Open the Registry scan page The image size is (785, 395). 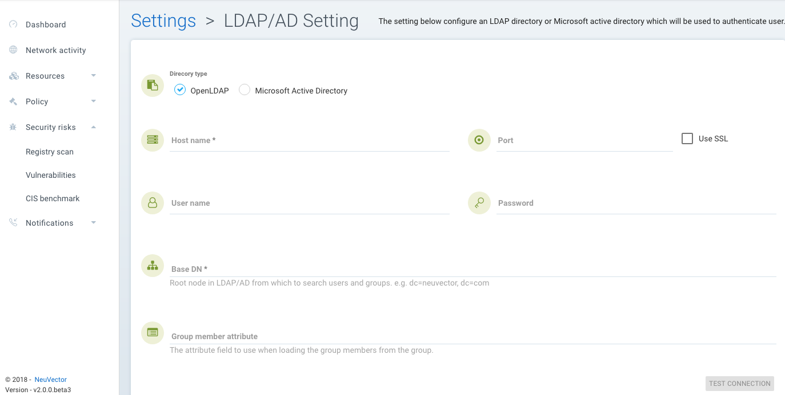coord(49,151)
